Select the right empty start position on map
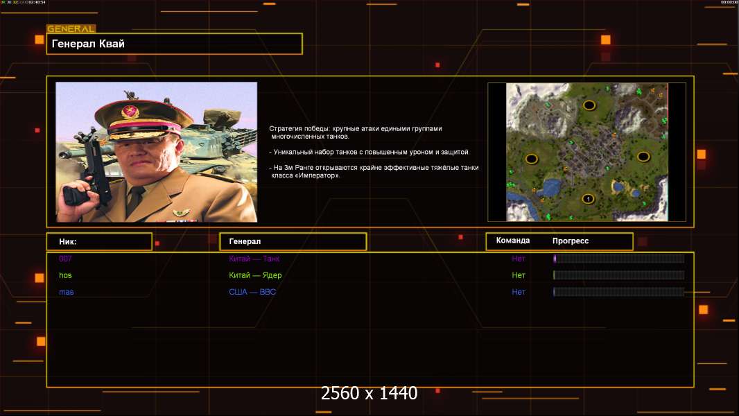The width and height of the screenshot is (739, 416). (643, 157)
